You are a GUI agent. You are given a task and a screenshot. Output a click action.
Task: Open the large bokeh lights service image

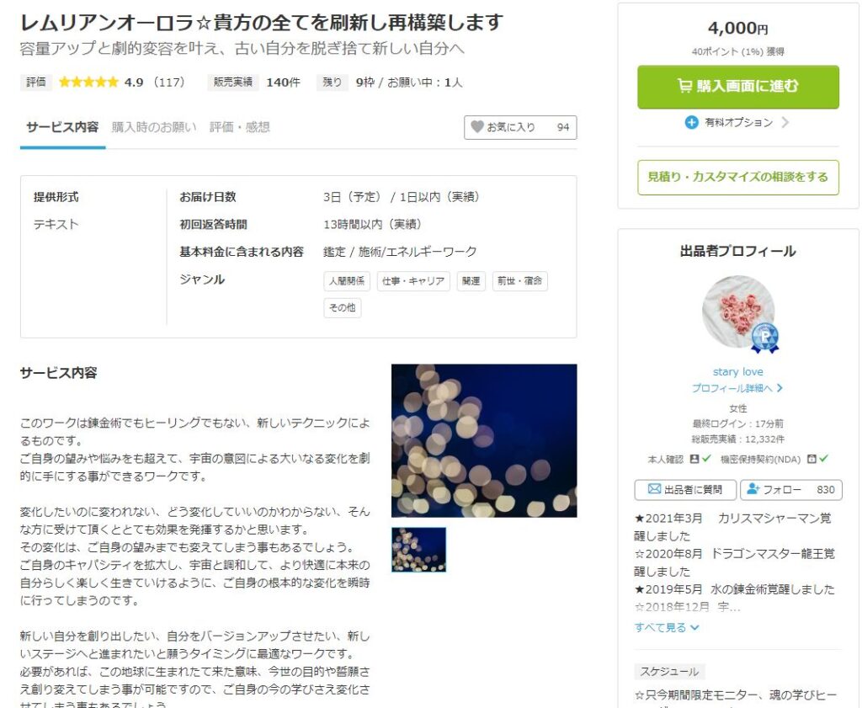pyautogui.click(x=484, y=440)
